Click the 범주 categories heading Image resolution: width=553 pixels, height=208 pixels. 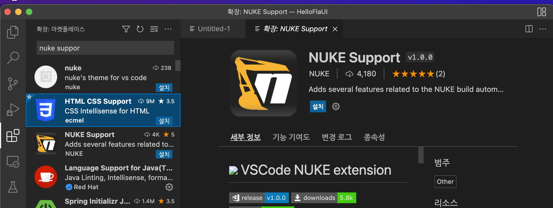442,163
